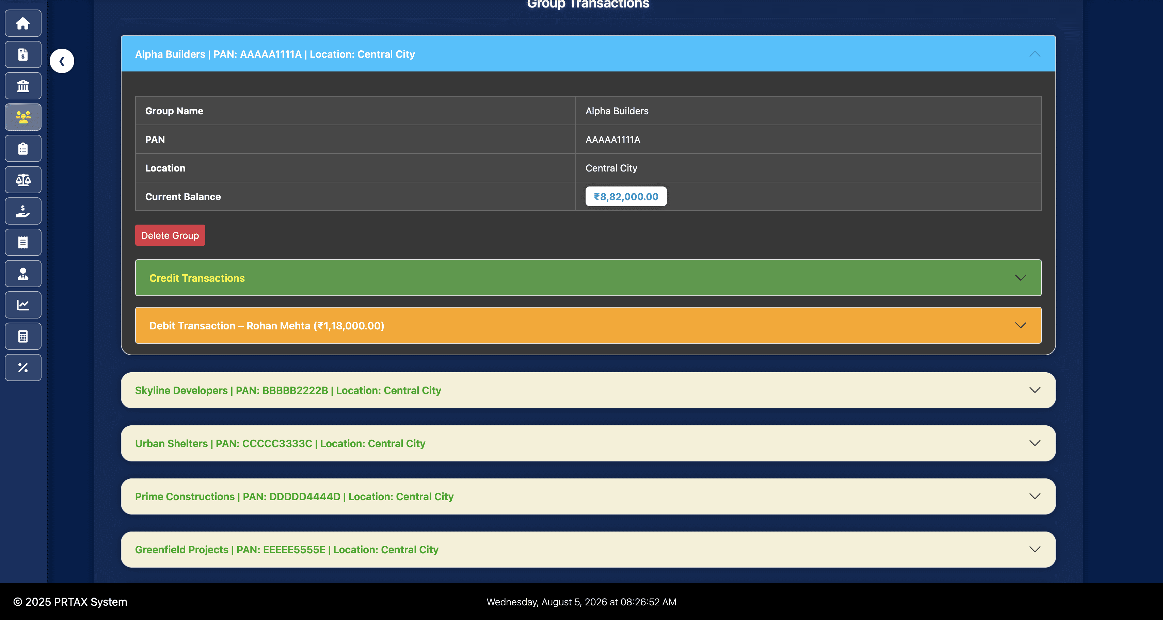Open the calculator icon in the sidebar
The width and height of the screenshot is (1163, 620).
[x=23, y=336]
